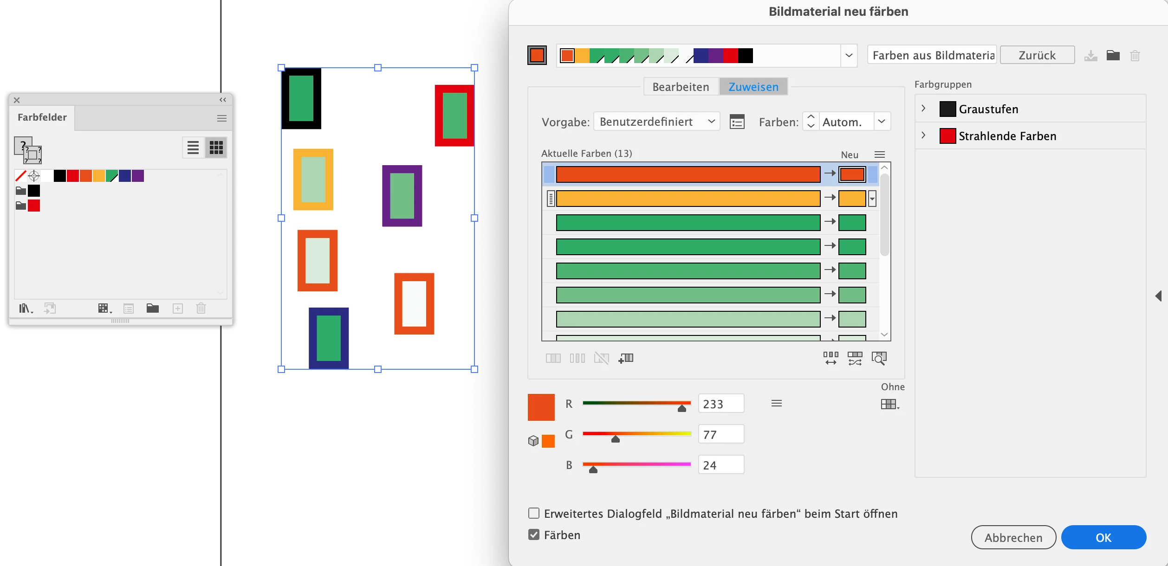Enable Erweitertes Dialogfeld beim Start öffnen checkbox

[534, 513]
